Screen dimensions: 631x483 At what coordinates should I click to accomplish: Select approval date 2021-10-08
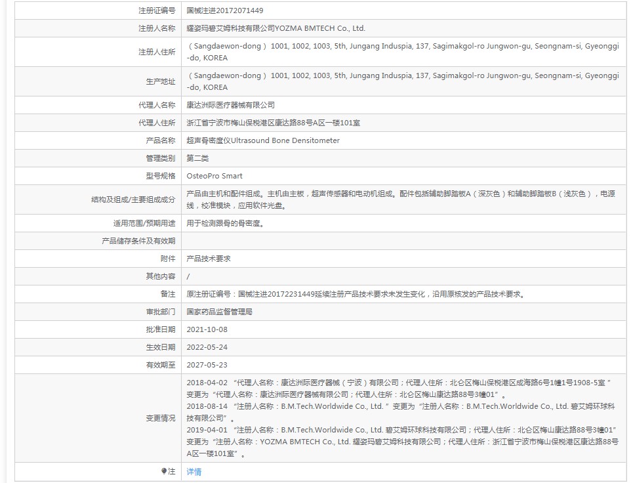pyautogui.click(x=207, y=329)
